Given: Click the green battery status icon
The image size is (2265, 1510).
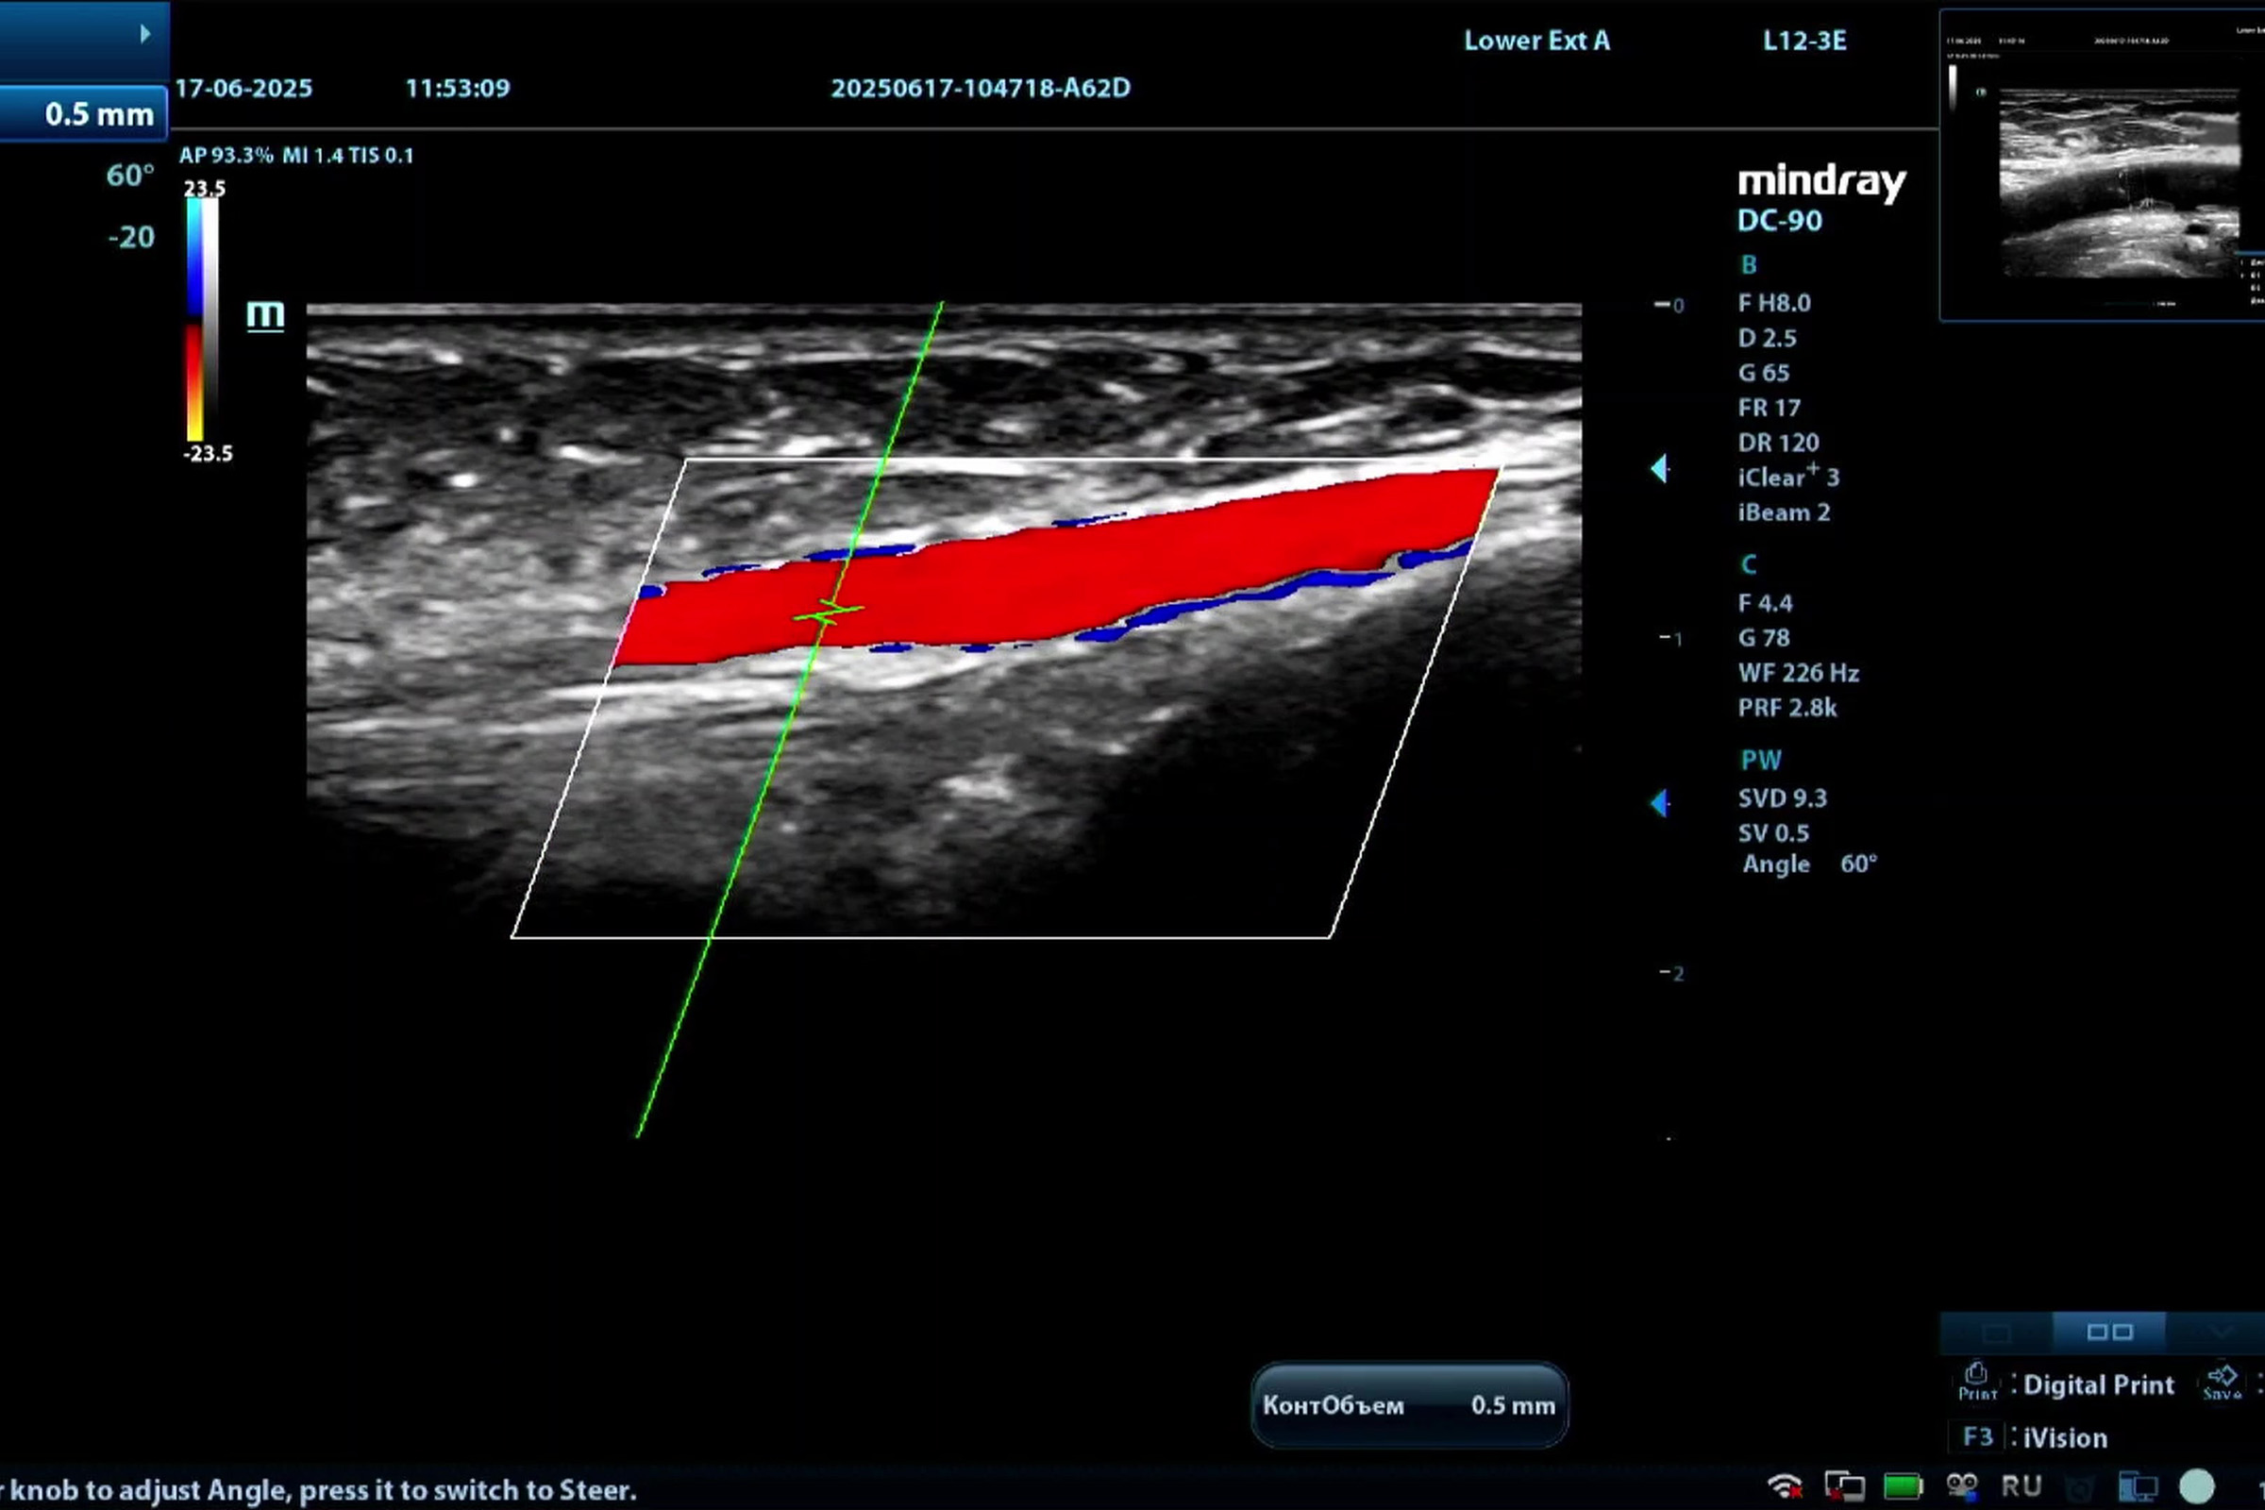Looking at the screenshot, I should tap(1902, 1485).
